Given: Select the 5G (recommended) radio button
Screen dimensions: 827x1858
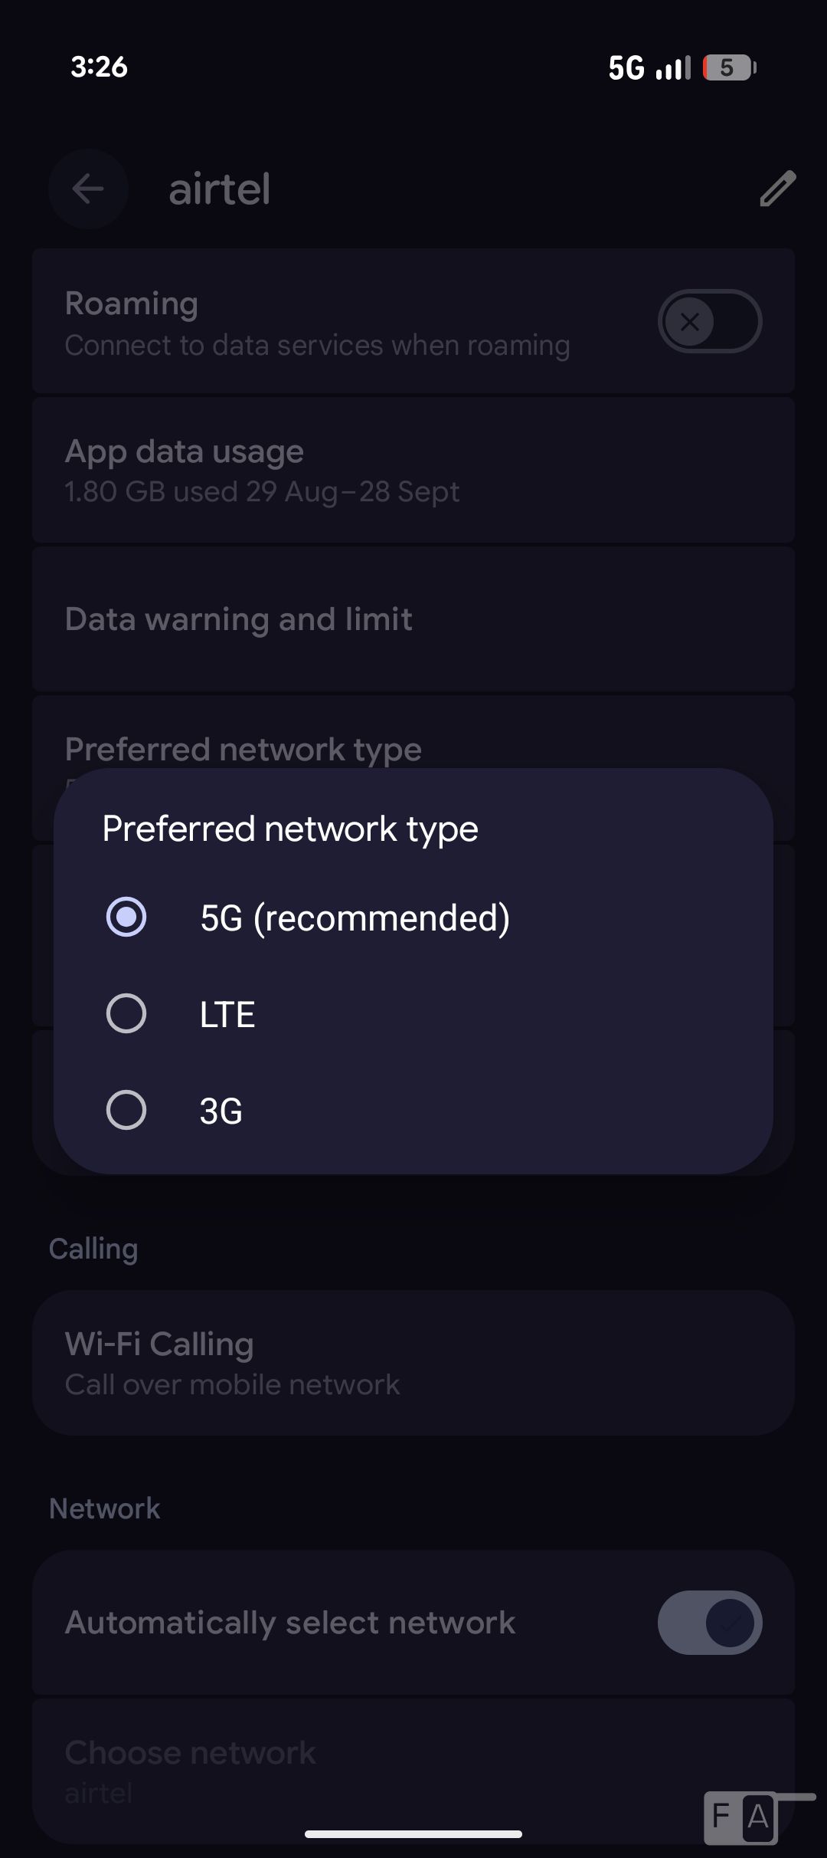Looking at the screenshot, I should [126, 917].
